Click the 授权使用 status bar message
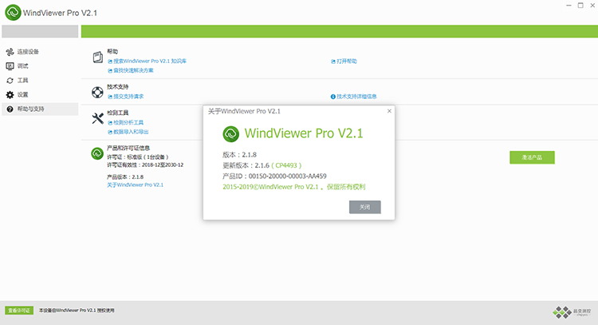This screenshot has height=325, width=598. pos(77,311)
